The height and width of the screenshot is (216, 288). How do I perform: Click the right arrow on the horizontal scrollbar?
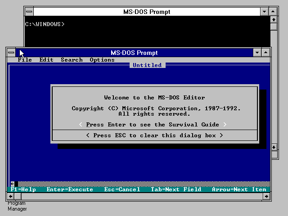click(x=266, y=196)
